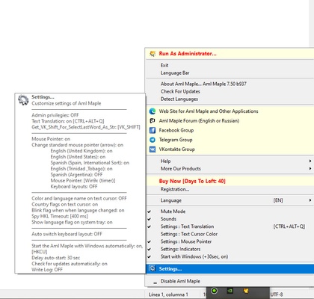Click 'Spanish (Argentina): OFF' line
Image resolution: width=314 pixels, height=299 pixels.
(x=76, y=174)
